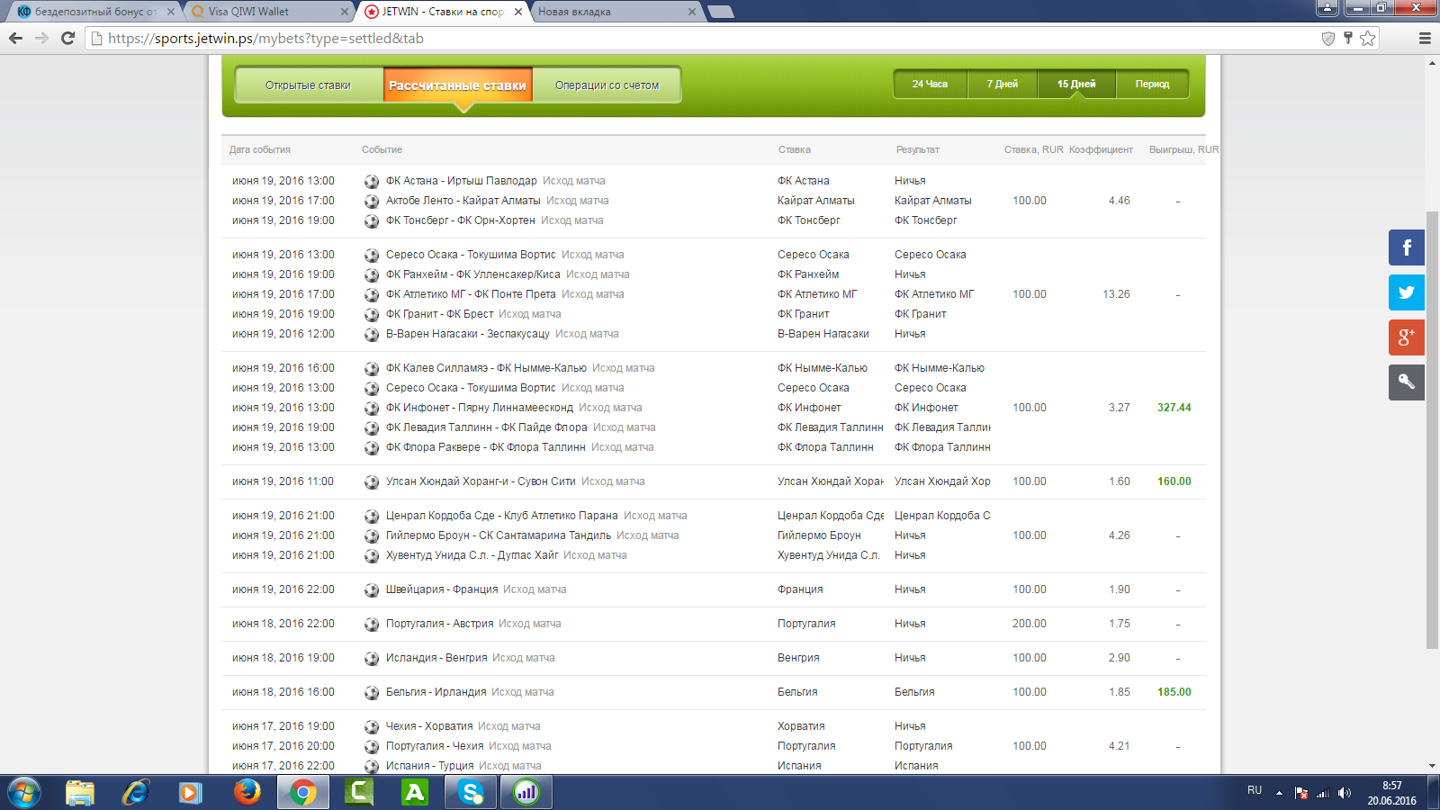Open Операции со счетом tab
1440x810 pixels.
(x=607, y=85)
